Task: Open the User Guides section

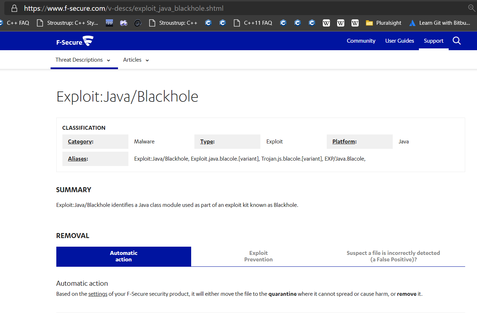Action: (399, 41)
